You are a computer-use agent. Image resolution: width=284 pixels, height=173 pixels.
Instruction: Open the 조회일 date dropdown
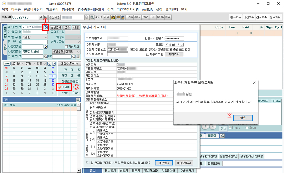(182, 44)
